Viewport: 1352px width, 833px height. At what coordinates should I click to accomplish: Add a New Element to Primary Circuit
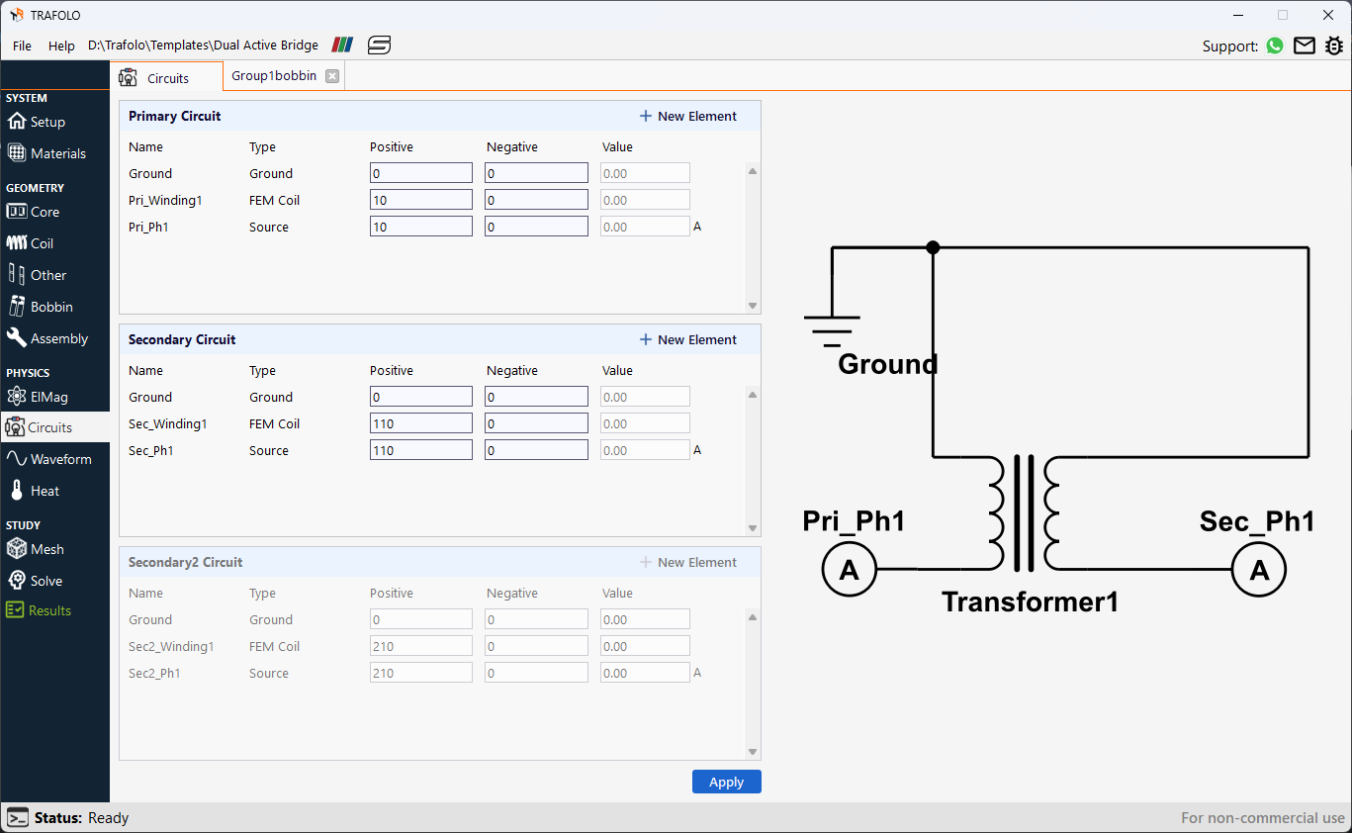tap(688, 116)
